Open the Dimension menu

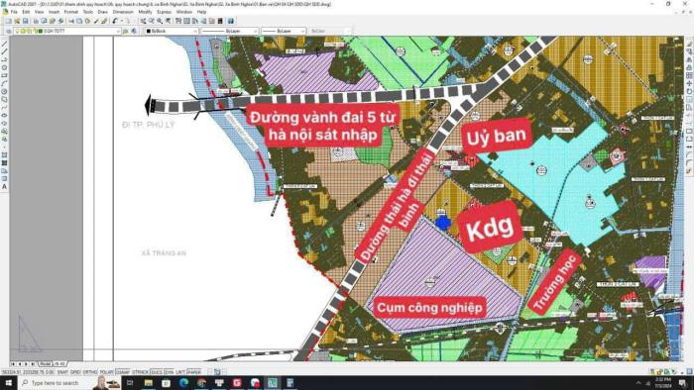coord(123,12)
